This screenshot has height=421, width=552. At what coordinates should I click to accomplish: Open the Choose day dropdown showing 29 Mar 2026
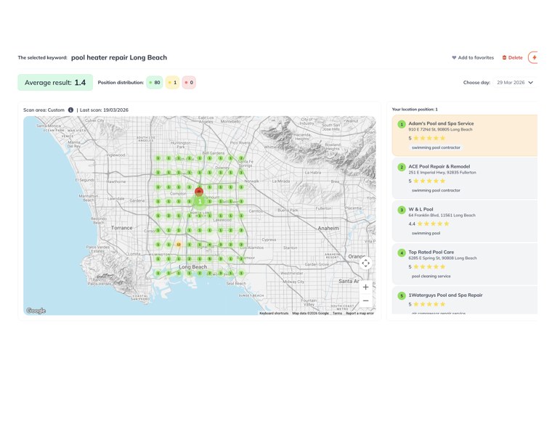click(x=515, y=83)
